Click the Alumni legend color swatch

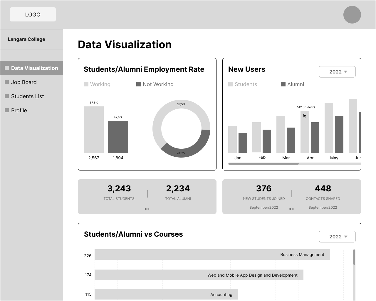click(x=283, y=84)
